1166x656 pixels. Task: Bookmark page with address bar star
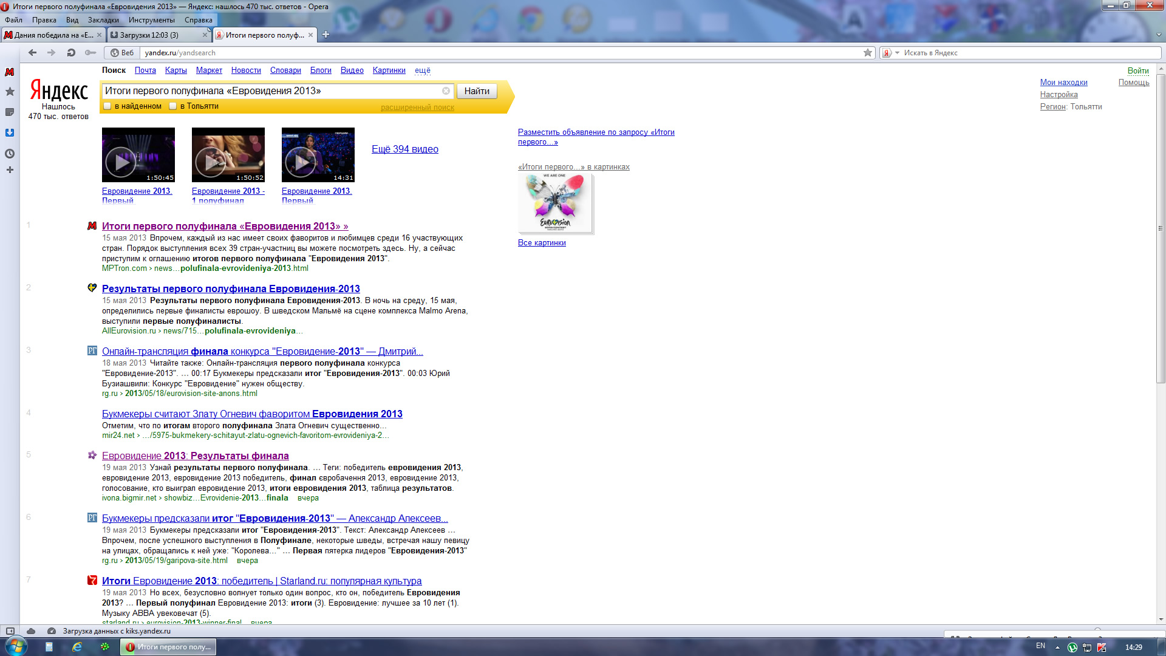click(x=868, y=53)
